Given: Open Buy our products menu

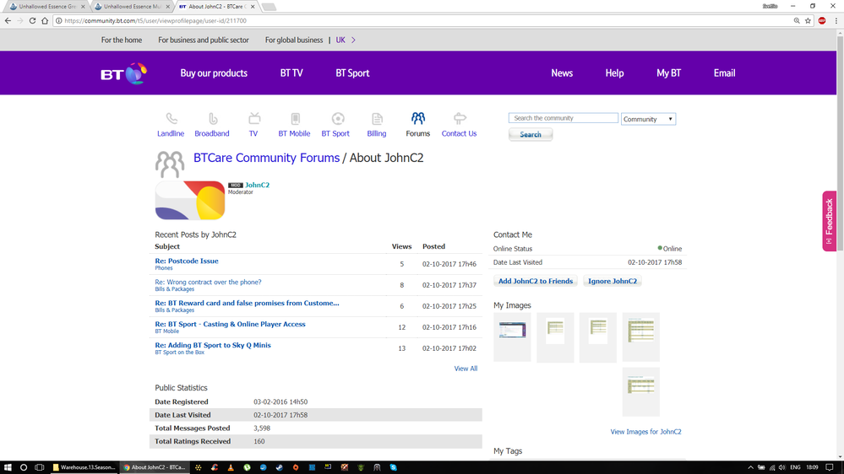Looking at the screenshot, I should click(x=214, y=73).
